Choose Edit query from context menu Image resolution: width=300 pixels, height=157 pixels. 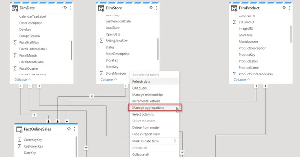click(x=154, y=88)
